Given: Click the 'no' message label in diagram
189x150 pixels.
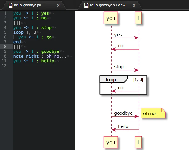Looking at the screenshot, I should point(120,46).
